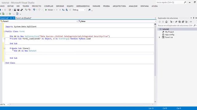This screenshot has height=110, width=197.
Task: Expand the Form1.vb node in Solution Explorer
Action: pos(159,37)
